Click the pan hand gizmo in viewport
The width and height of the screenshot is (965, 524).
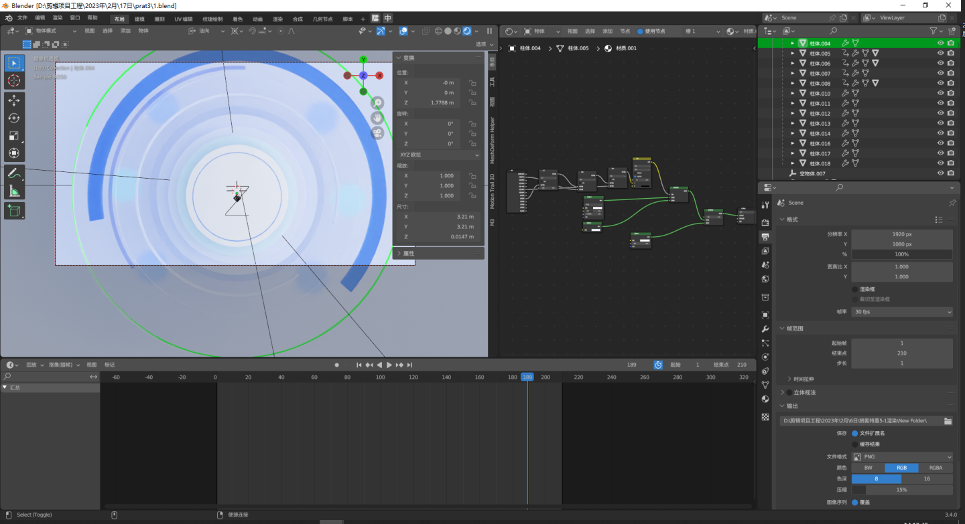coord(378,118)
